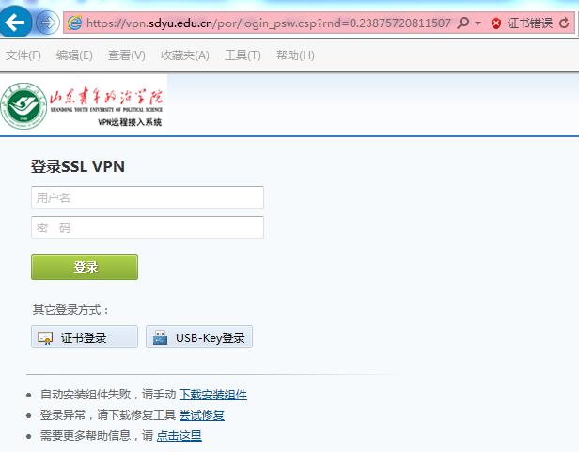Viewport: 579px width, 452px height.
Task: Choose USB-Key登录 login option
Action: point(199,336)
